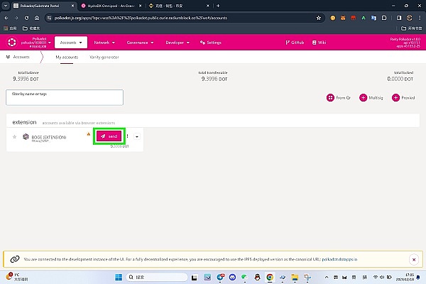Open the Chrome taskbar icon
The image size is (426, 284).
[x=270, y=277]
